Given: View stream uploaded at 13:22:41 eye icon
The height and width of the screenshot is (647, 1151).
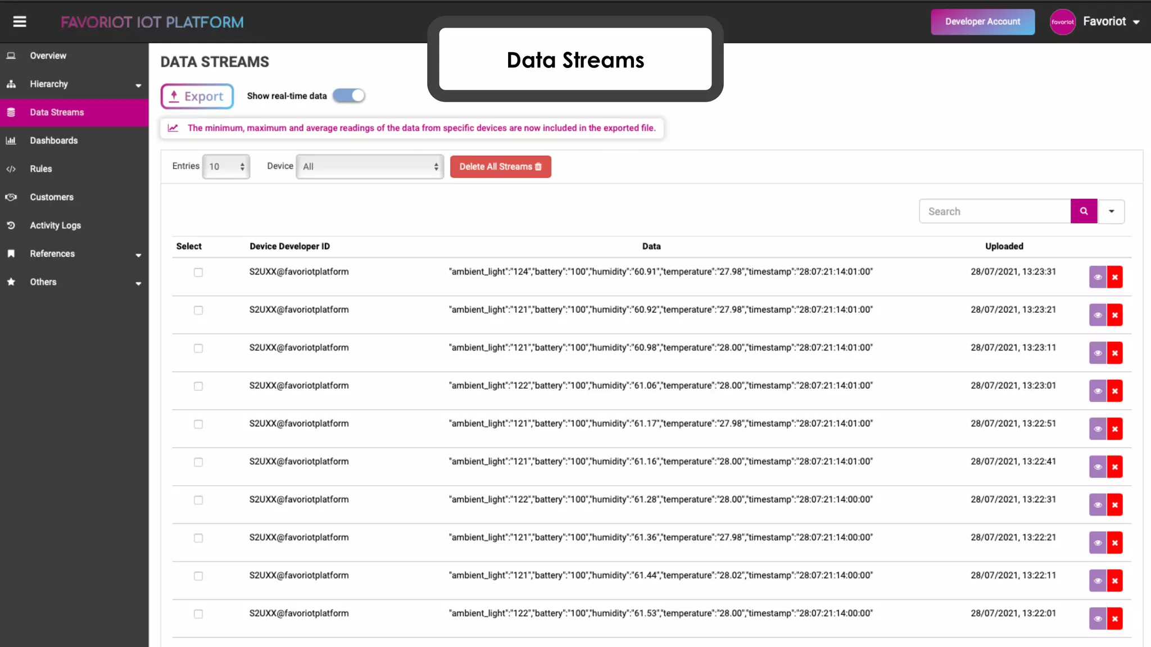Looking at the screenshot, I should click(1098, 467).
